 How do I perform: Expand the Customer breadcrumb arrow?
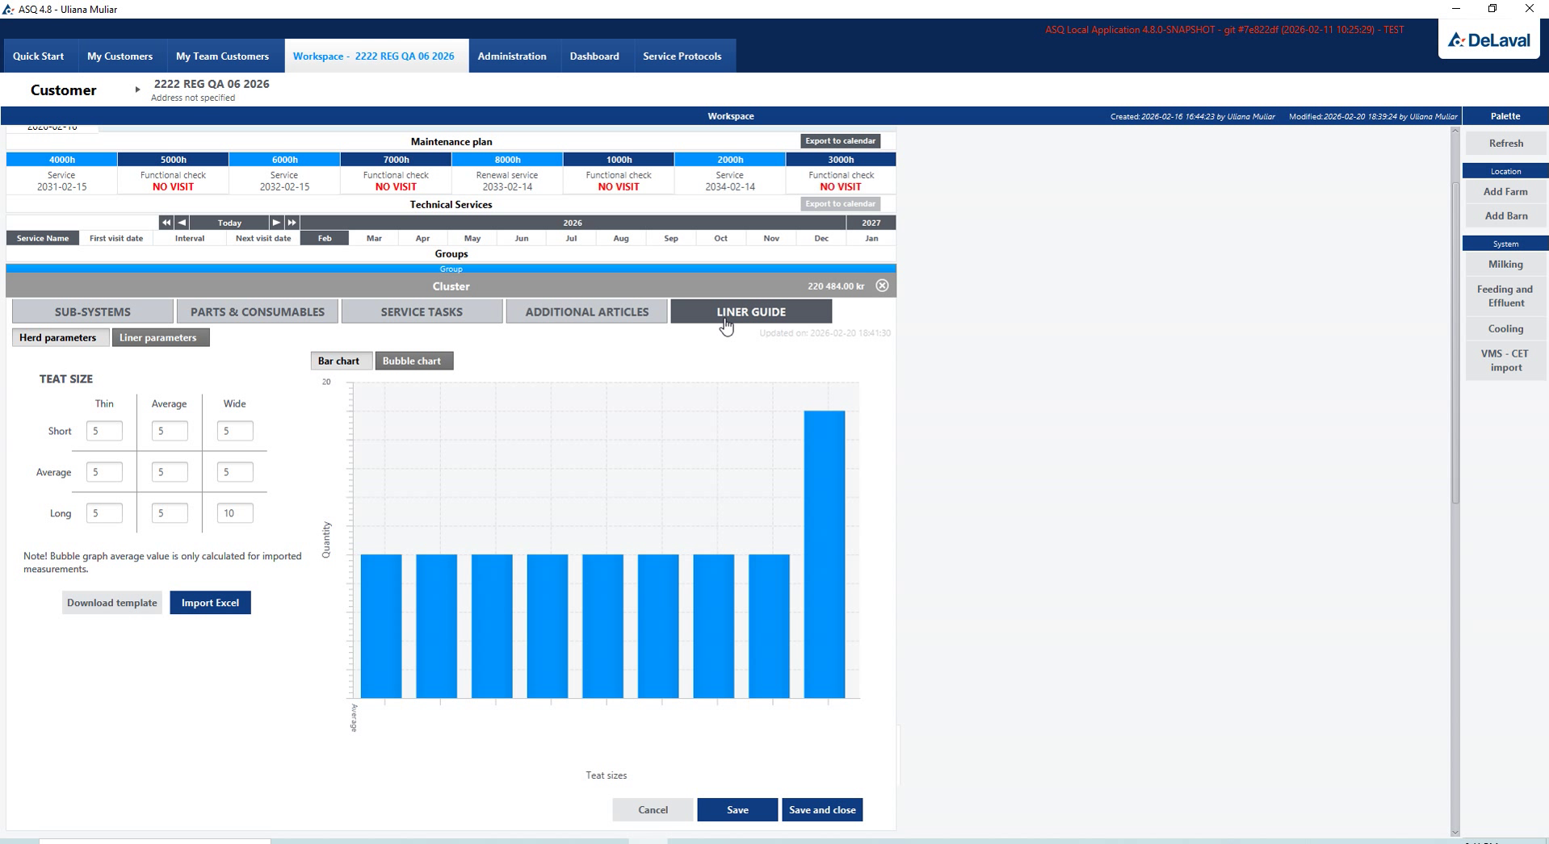pos(137,90)
